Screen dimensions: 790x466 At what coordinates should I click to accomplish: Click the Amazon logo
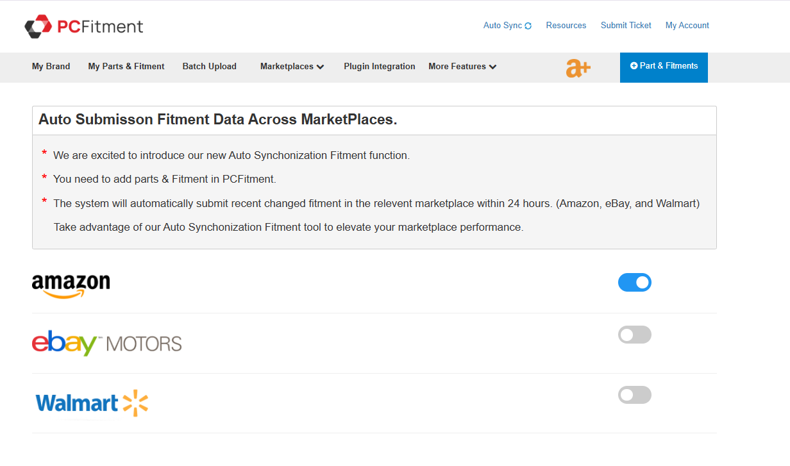click(x=71, y=285)
